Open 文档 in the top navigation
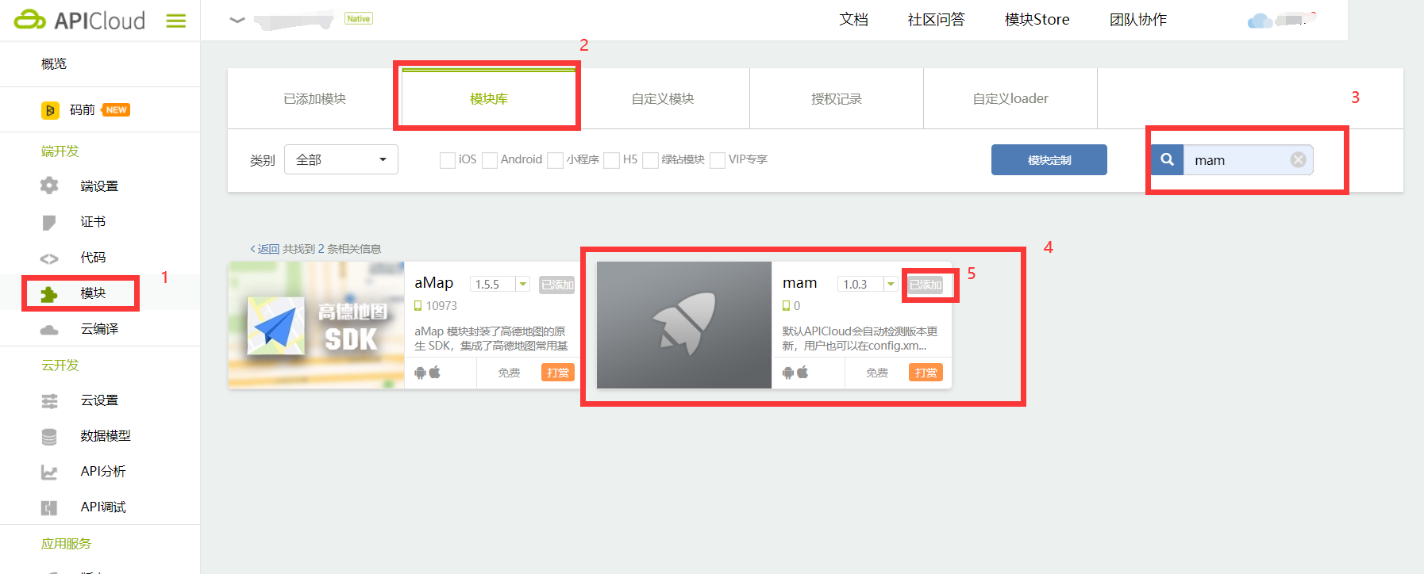Viewport: 1424px width, 574px height. pyautogui.click(x=854, y=20)
